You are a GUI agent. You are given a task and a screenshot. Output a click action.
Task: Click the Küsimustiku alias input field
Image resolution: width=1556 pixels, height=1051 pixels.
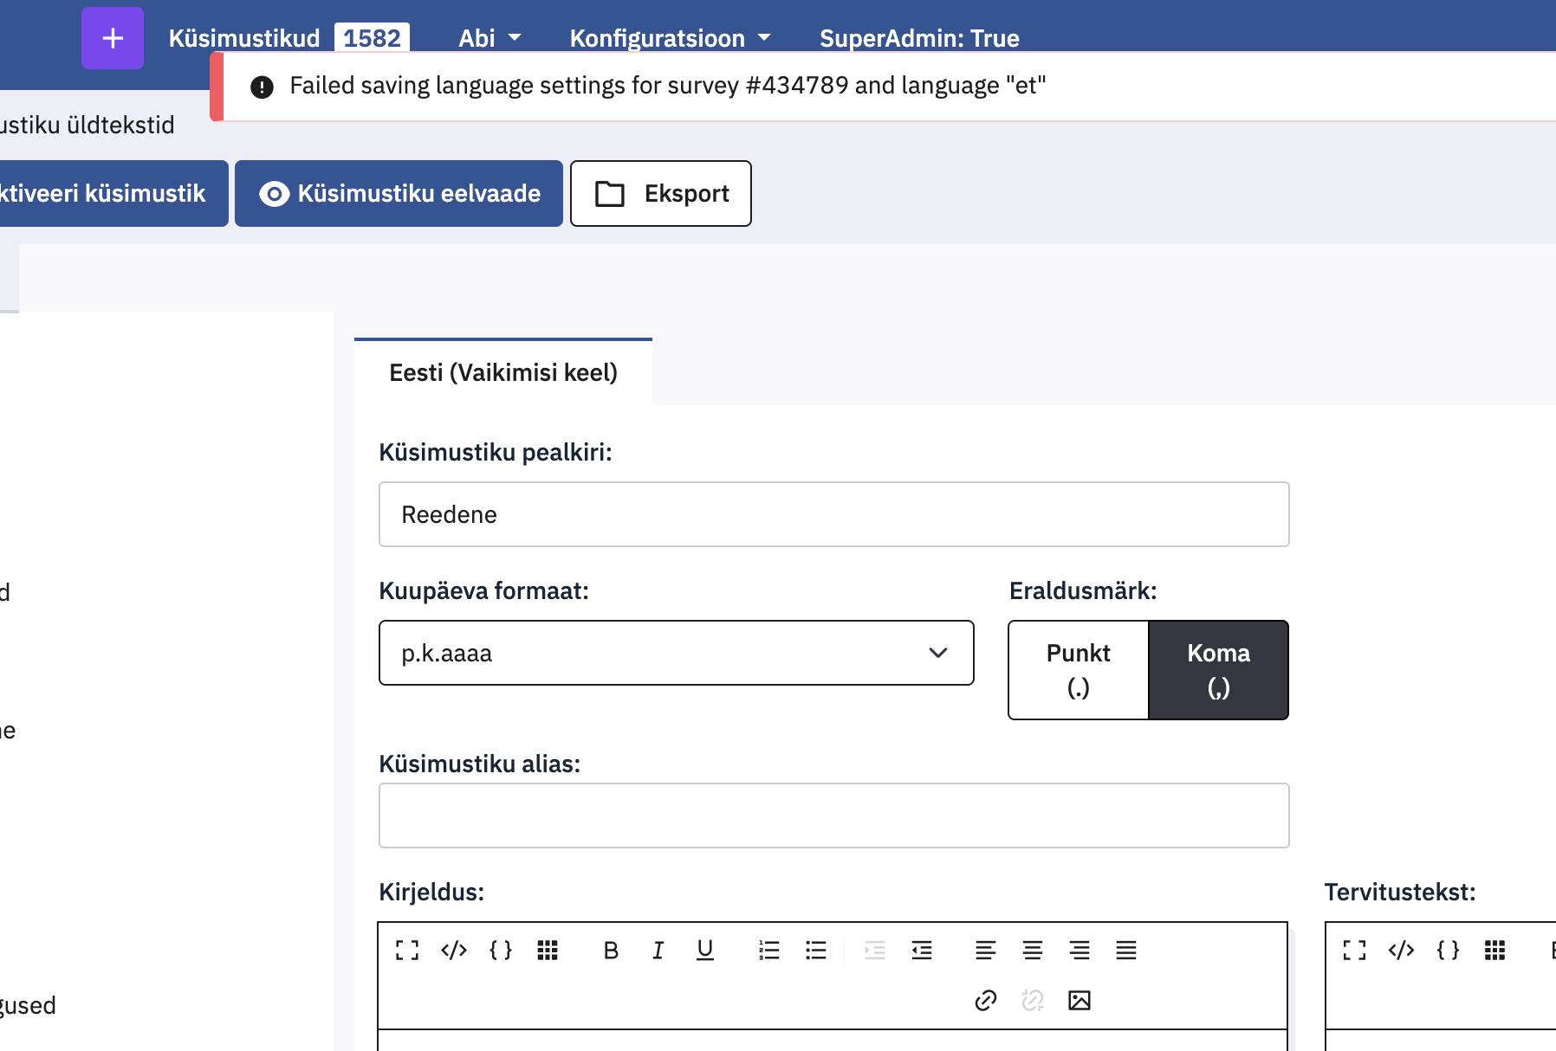pyautogui.click(x=833, y=816)
